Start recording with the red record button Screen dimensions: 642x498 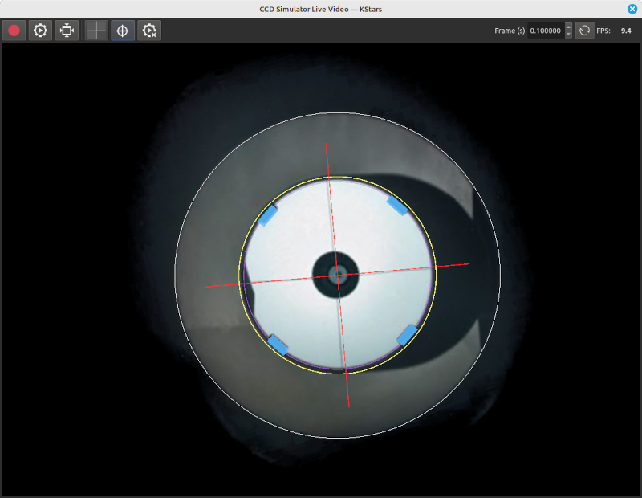click(x=14, y=31)
